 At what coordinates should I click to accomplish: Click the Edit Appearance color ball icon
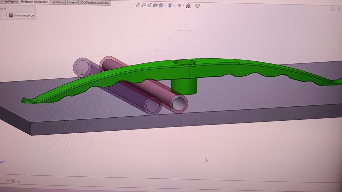click(x=188, y=6)
